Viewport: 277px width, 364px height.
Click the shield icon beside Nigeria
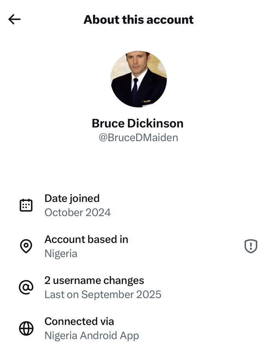[251, 246]
